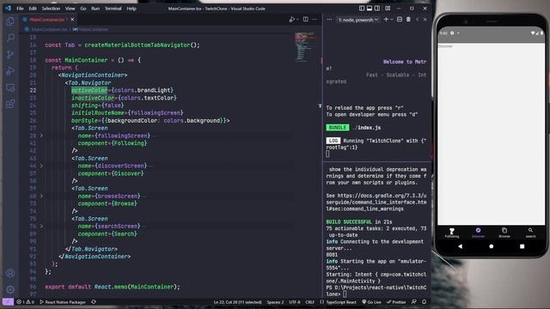Image resolution: width=550 pixels, height=309 pixels.
Task: Select the MainContainer.tsx editor tab
Action: point(47,19)
